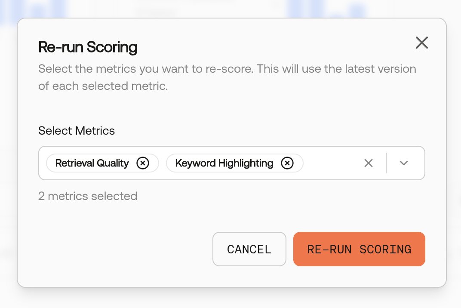Clear all selected metrics

[369, 163]
